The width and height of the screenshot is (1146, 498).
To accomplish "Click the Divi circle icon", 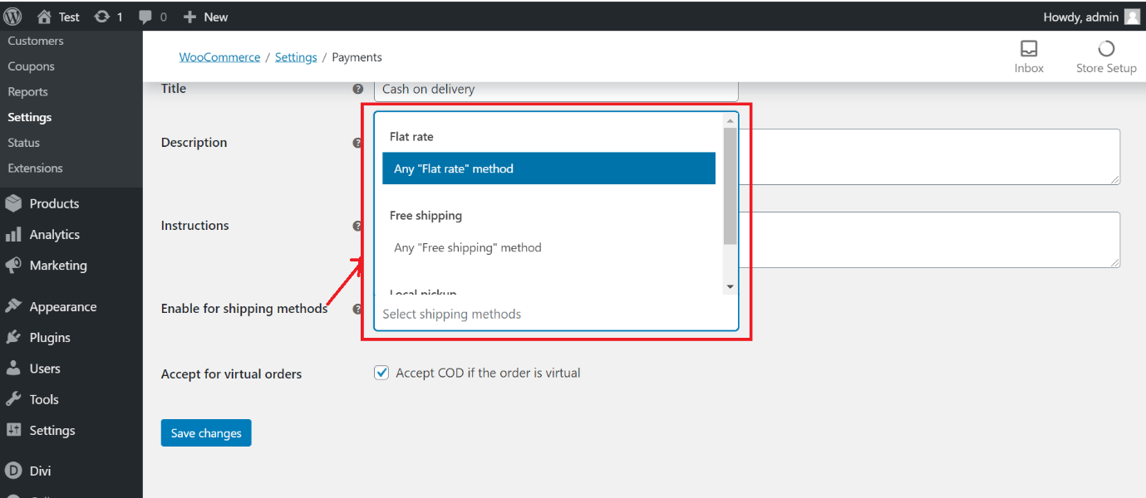I will pyautogui.click(x=13, y=471).
